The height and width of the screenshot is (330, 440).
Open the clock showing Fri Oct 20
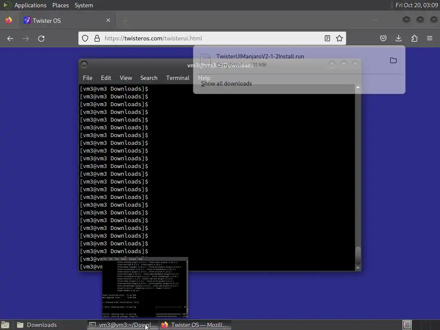pos(417,5)
